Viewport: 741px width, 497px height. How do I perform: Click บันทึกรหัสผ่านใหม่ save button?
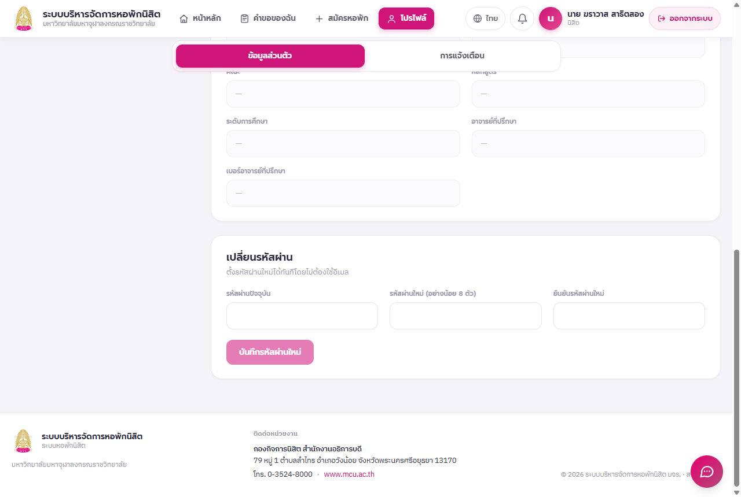pyautogui.click(x=270, y=352)
